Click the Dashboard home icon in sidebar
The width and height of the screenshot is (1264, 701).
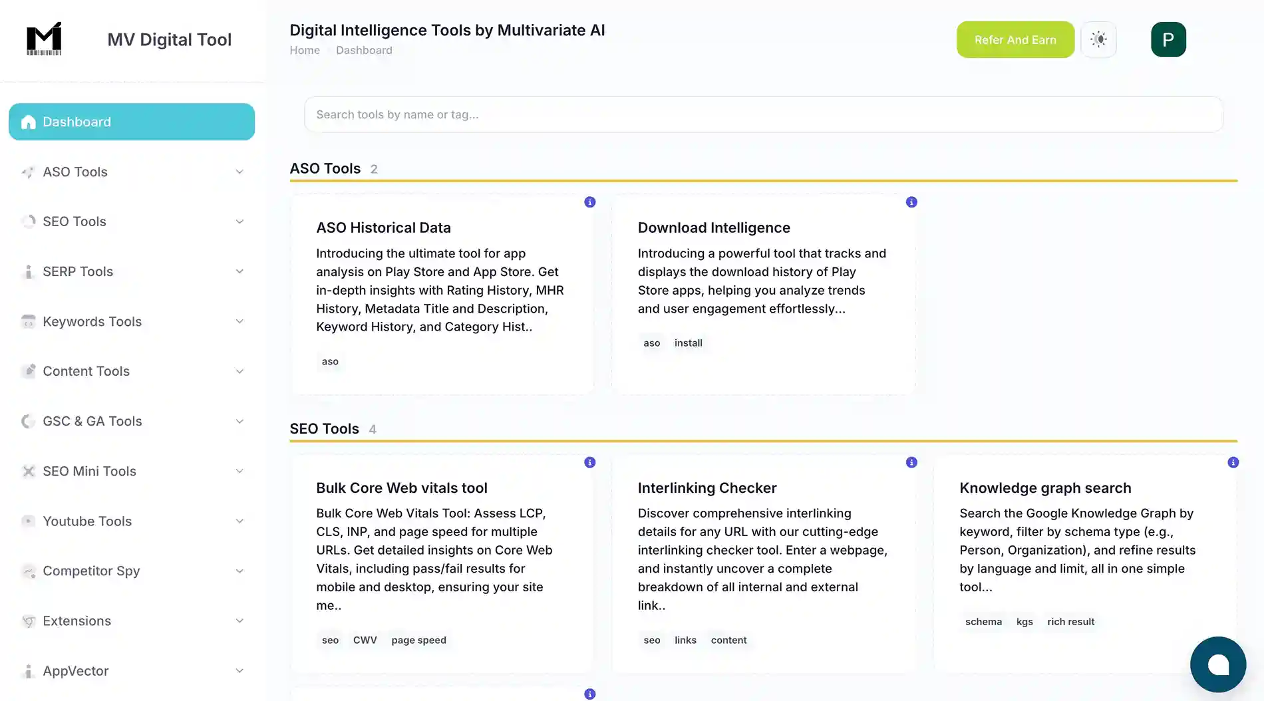tap(28, 122)
